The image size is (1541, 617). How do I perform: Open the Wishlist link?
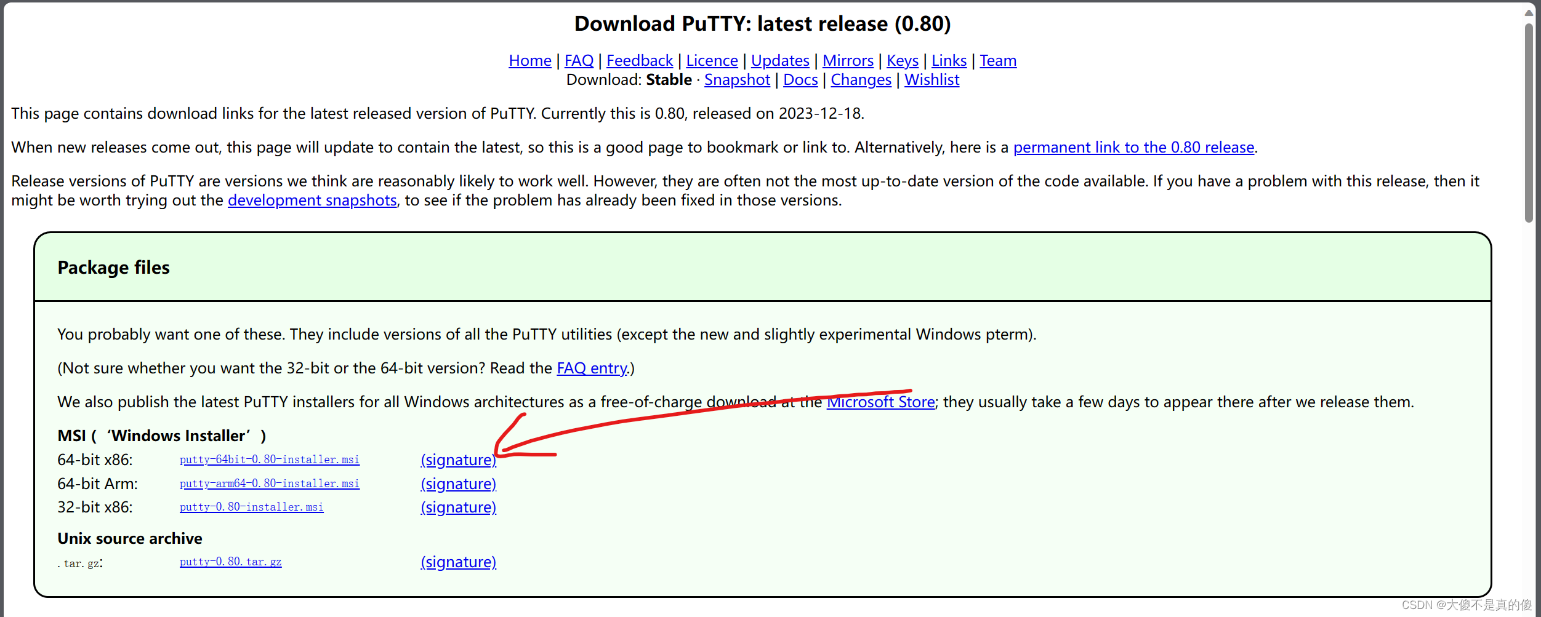tap(931, 80)
